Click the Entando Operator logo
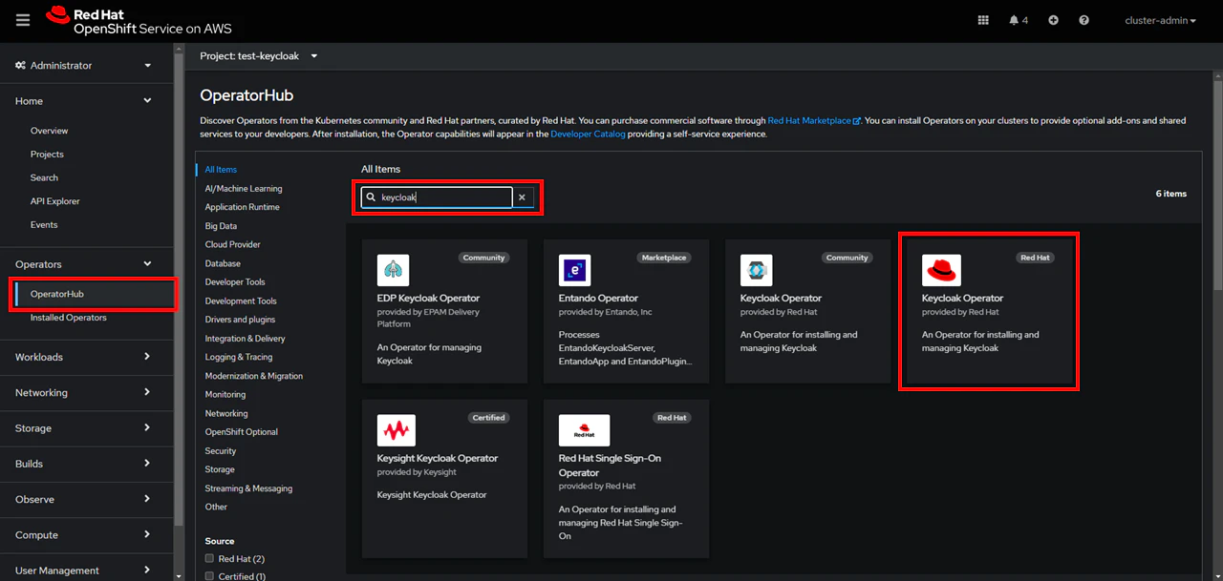Viewport: 1223px width, 581px height. click(574, 270)
